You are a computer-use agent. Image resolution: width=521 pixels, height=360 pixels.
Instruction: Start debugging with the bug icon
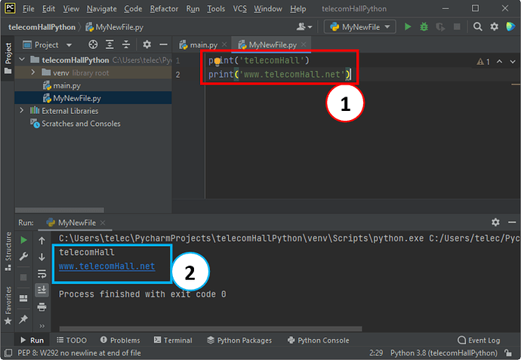pyautogui.click(x=424, y=27)
